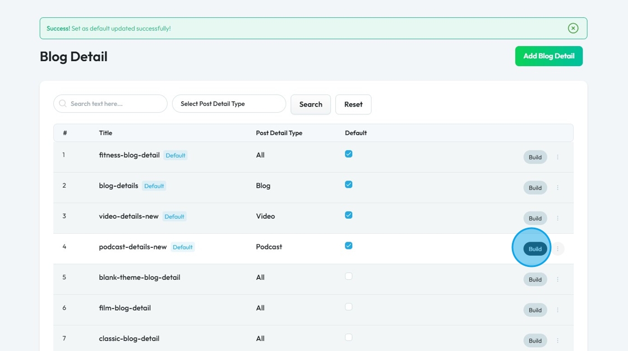Open the three-dot menu for blank-theme-blog-detail

click(557, 280)
